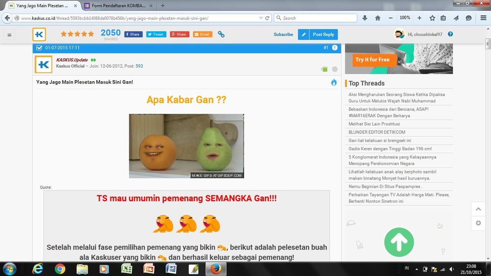Report post with exclamation icon

tap(335, 48)
